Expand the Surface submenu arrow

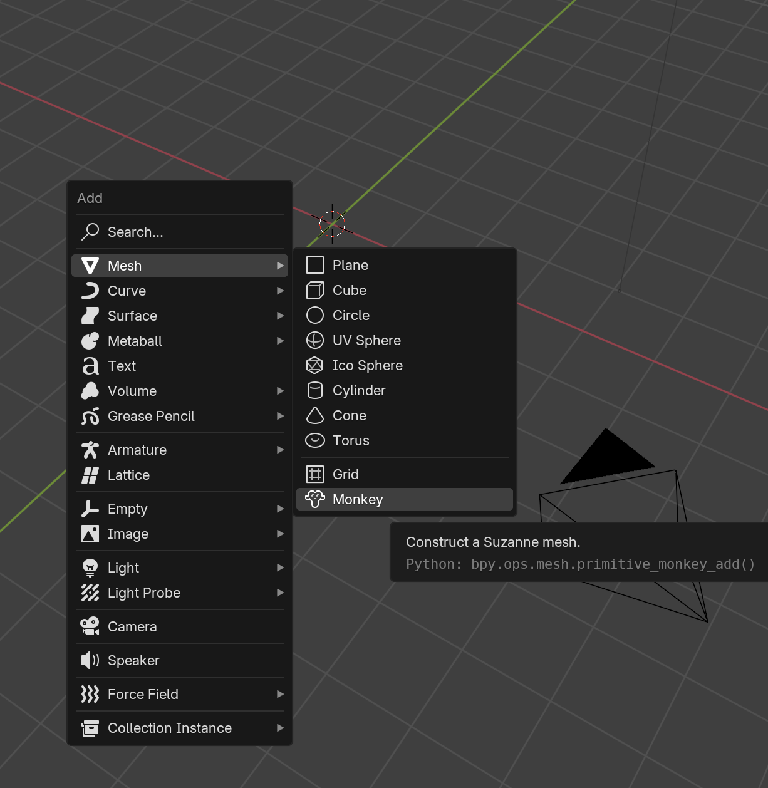(280, 316)
